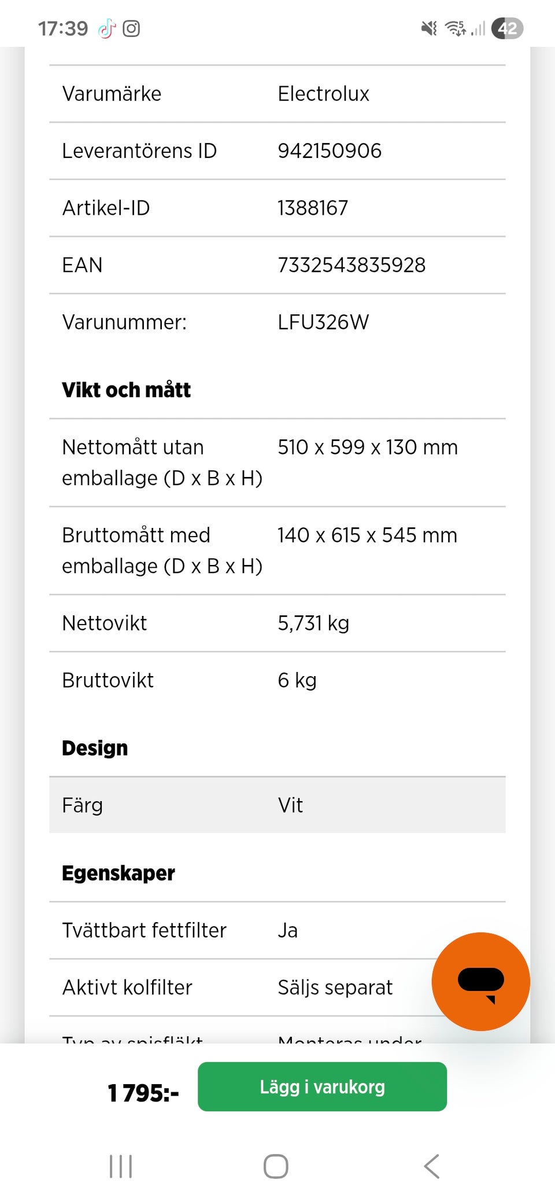Tap the battery level indicator
Viewport: 555px width, 1204px height.
coord(507,28)
